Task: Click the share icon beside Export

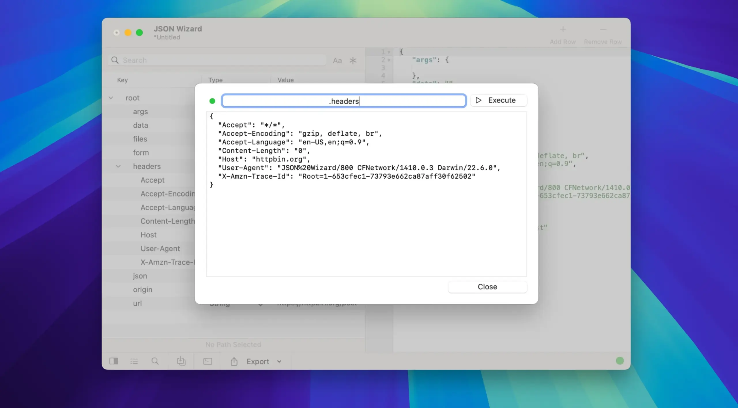Action: pyautogui.click(x=234, y=361)
